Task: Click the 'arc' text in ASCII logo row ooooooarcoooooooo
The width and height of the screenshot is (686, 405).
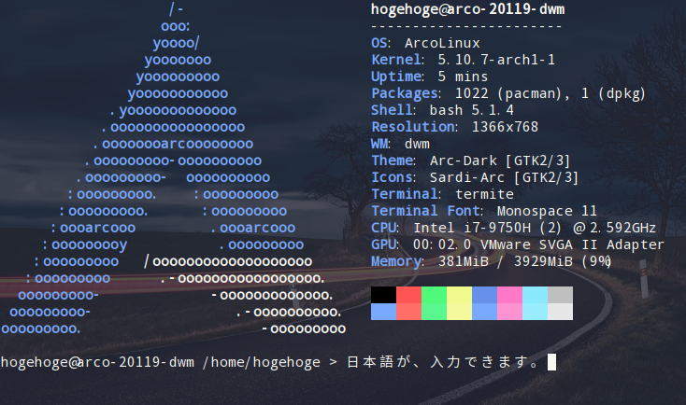Action: tap(173, 144)
